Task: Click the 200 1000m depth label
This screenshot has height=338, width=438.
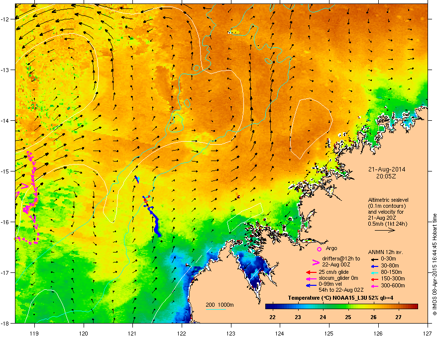Action: click(x=219, y=305)
